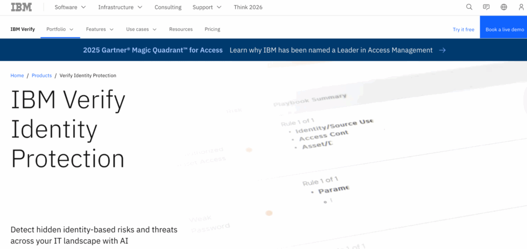Open the search icon in header
The height and width of the screenshot is (249, 527).
pyautogui.click(x=469, y=7)
